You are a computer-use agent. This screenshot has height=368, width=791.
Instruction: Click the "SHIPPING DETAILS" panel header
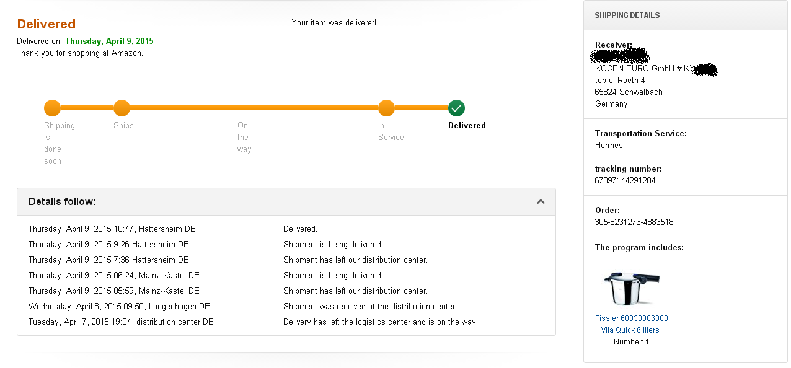click(x=627, y=15)
